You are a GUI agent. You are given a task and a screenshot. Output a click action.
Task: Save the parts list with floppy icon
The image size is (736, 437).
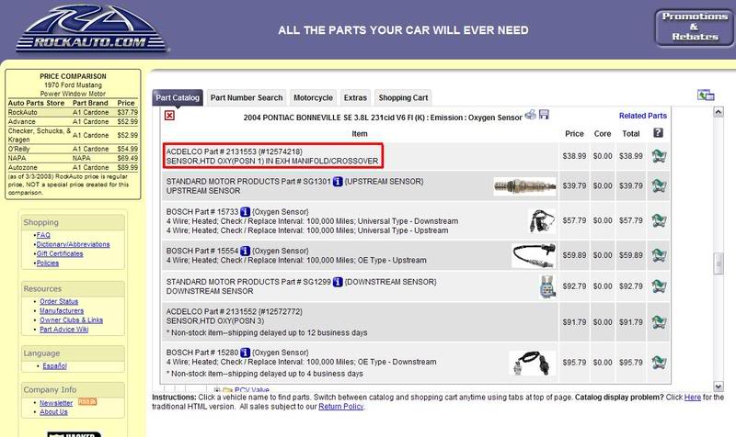tap(544, 114)
